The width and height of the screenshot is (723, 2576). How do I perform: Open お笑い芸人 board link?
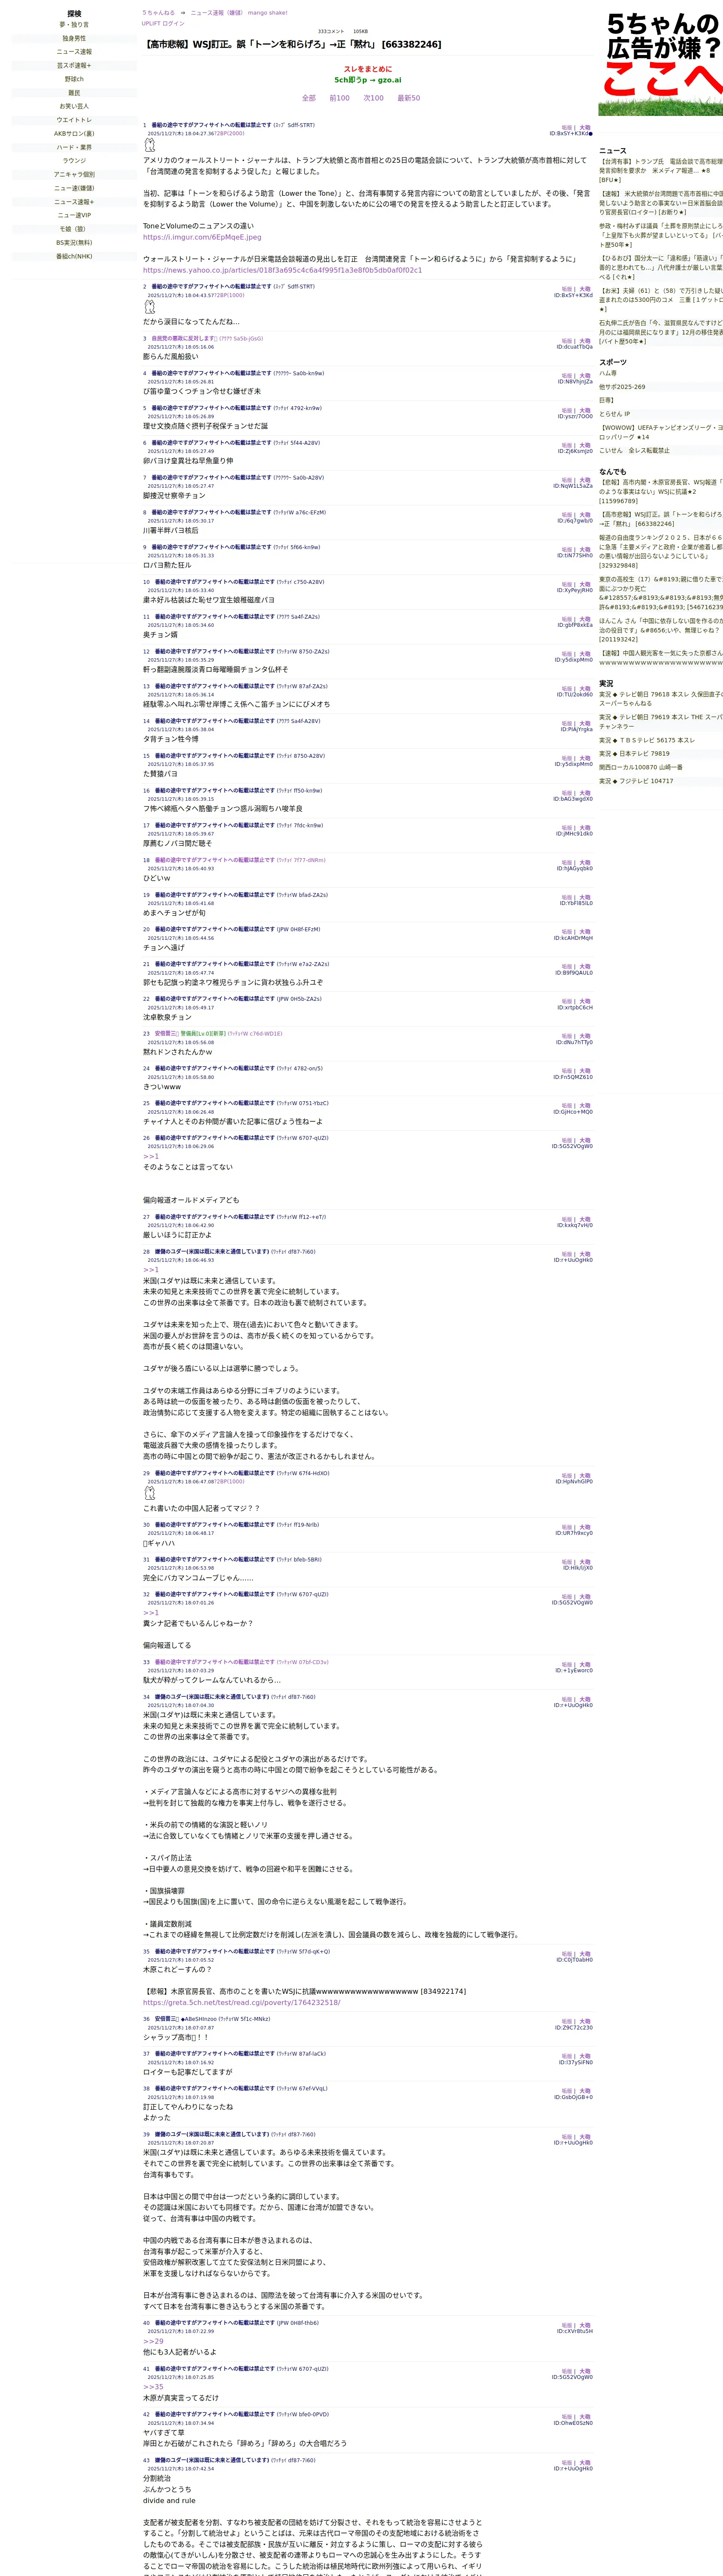[74, 106]
